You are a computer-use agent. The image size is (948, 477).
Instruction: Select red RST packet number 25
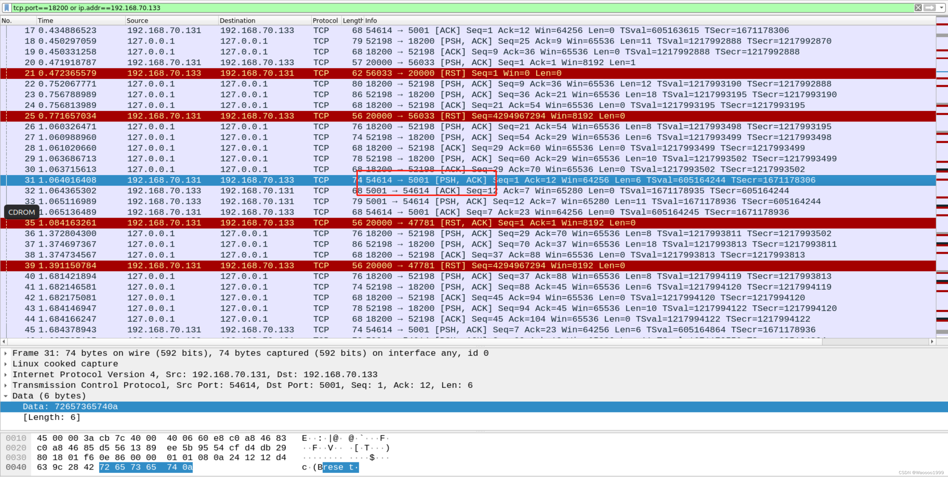point(468,116)
